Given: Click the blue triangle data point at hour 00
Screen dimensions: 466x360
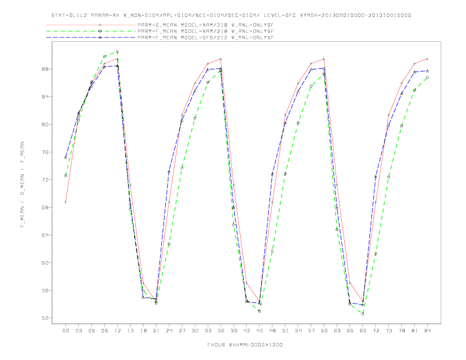Looking at the screenshot, I should click(x=66, y=157).
